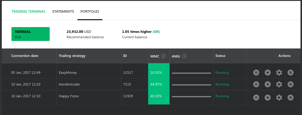Open settings gear for Happy Forex
The image size is (302, 115).
tap(279, 98)
